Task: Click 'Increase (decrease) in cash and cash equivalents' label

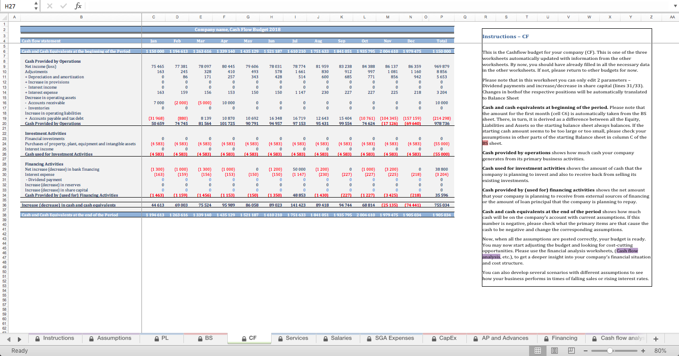Action: click(x=68, y=205)
